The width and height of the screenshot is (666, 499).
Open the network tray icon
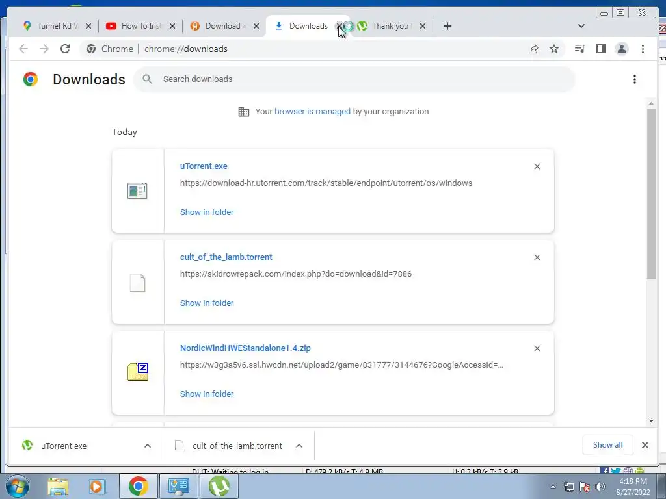[x=568, y=487]
